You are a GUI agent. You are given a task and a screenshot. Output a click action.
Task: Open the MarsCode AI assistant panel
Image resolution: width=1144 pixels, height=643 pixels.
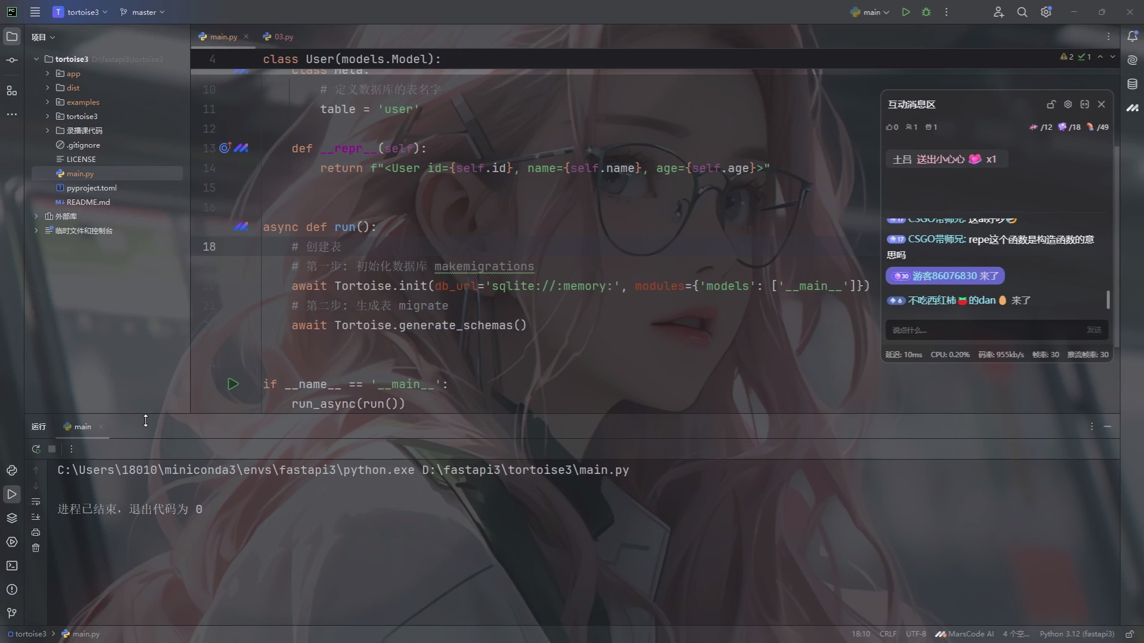pos(1134,108)
